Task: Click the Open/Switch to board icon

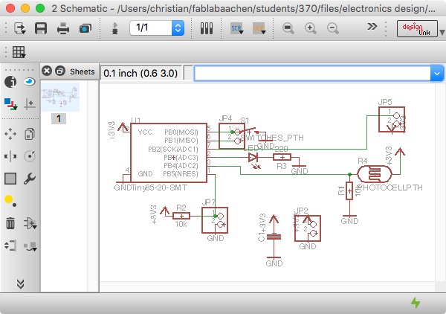Action: (x=19, y=28)
